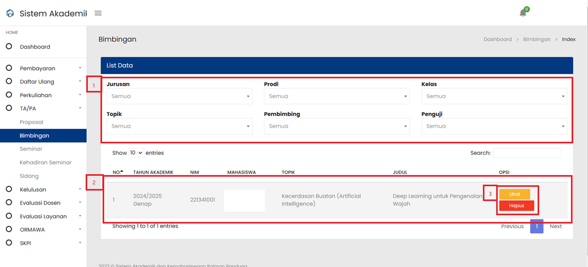Expand the Evaluasi Layanan sidebar menu
This screenshot has height=267, width=588.
(x=80, y=216)
